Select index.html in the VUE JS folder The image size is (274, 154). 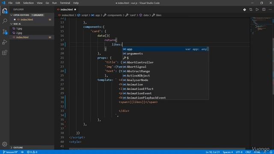click(x=32, y=37)
